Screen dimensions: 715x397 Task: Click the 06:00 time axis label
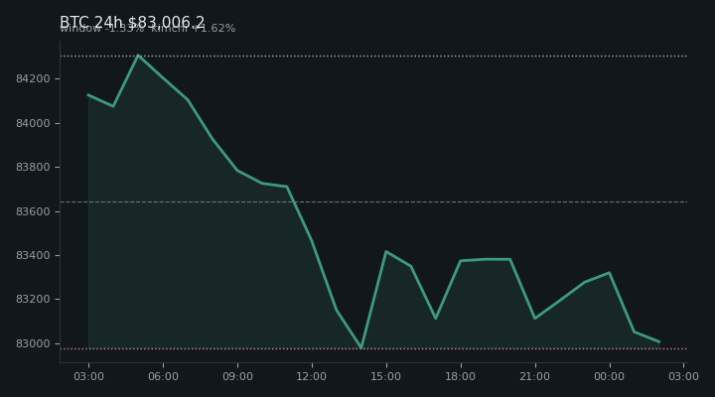pos(163,376)
